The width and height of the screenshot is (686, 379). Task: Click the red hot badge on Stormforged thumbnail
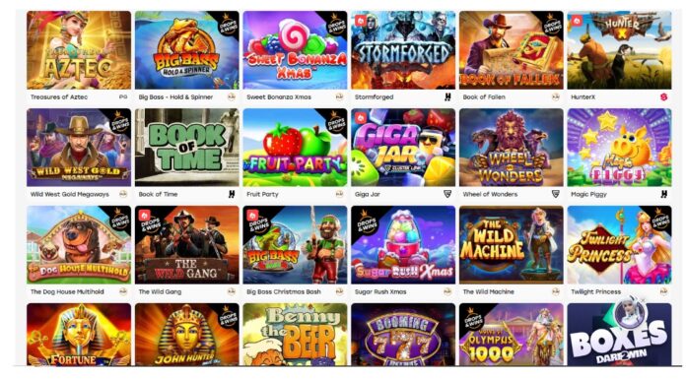tap(361, 21)
